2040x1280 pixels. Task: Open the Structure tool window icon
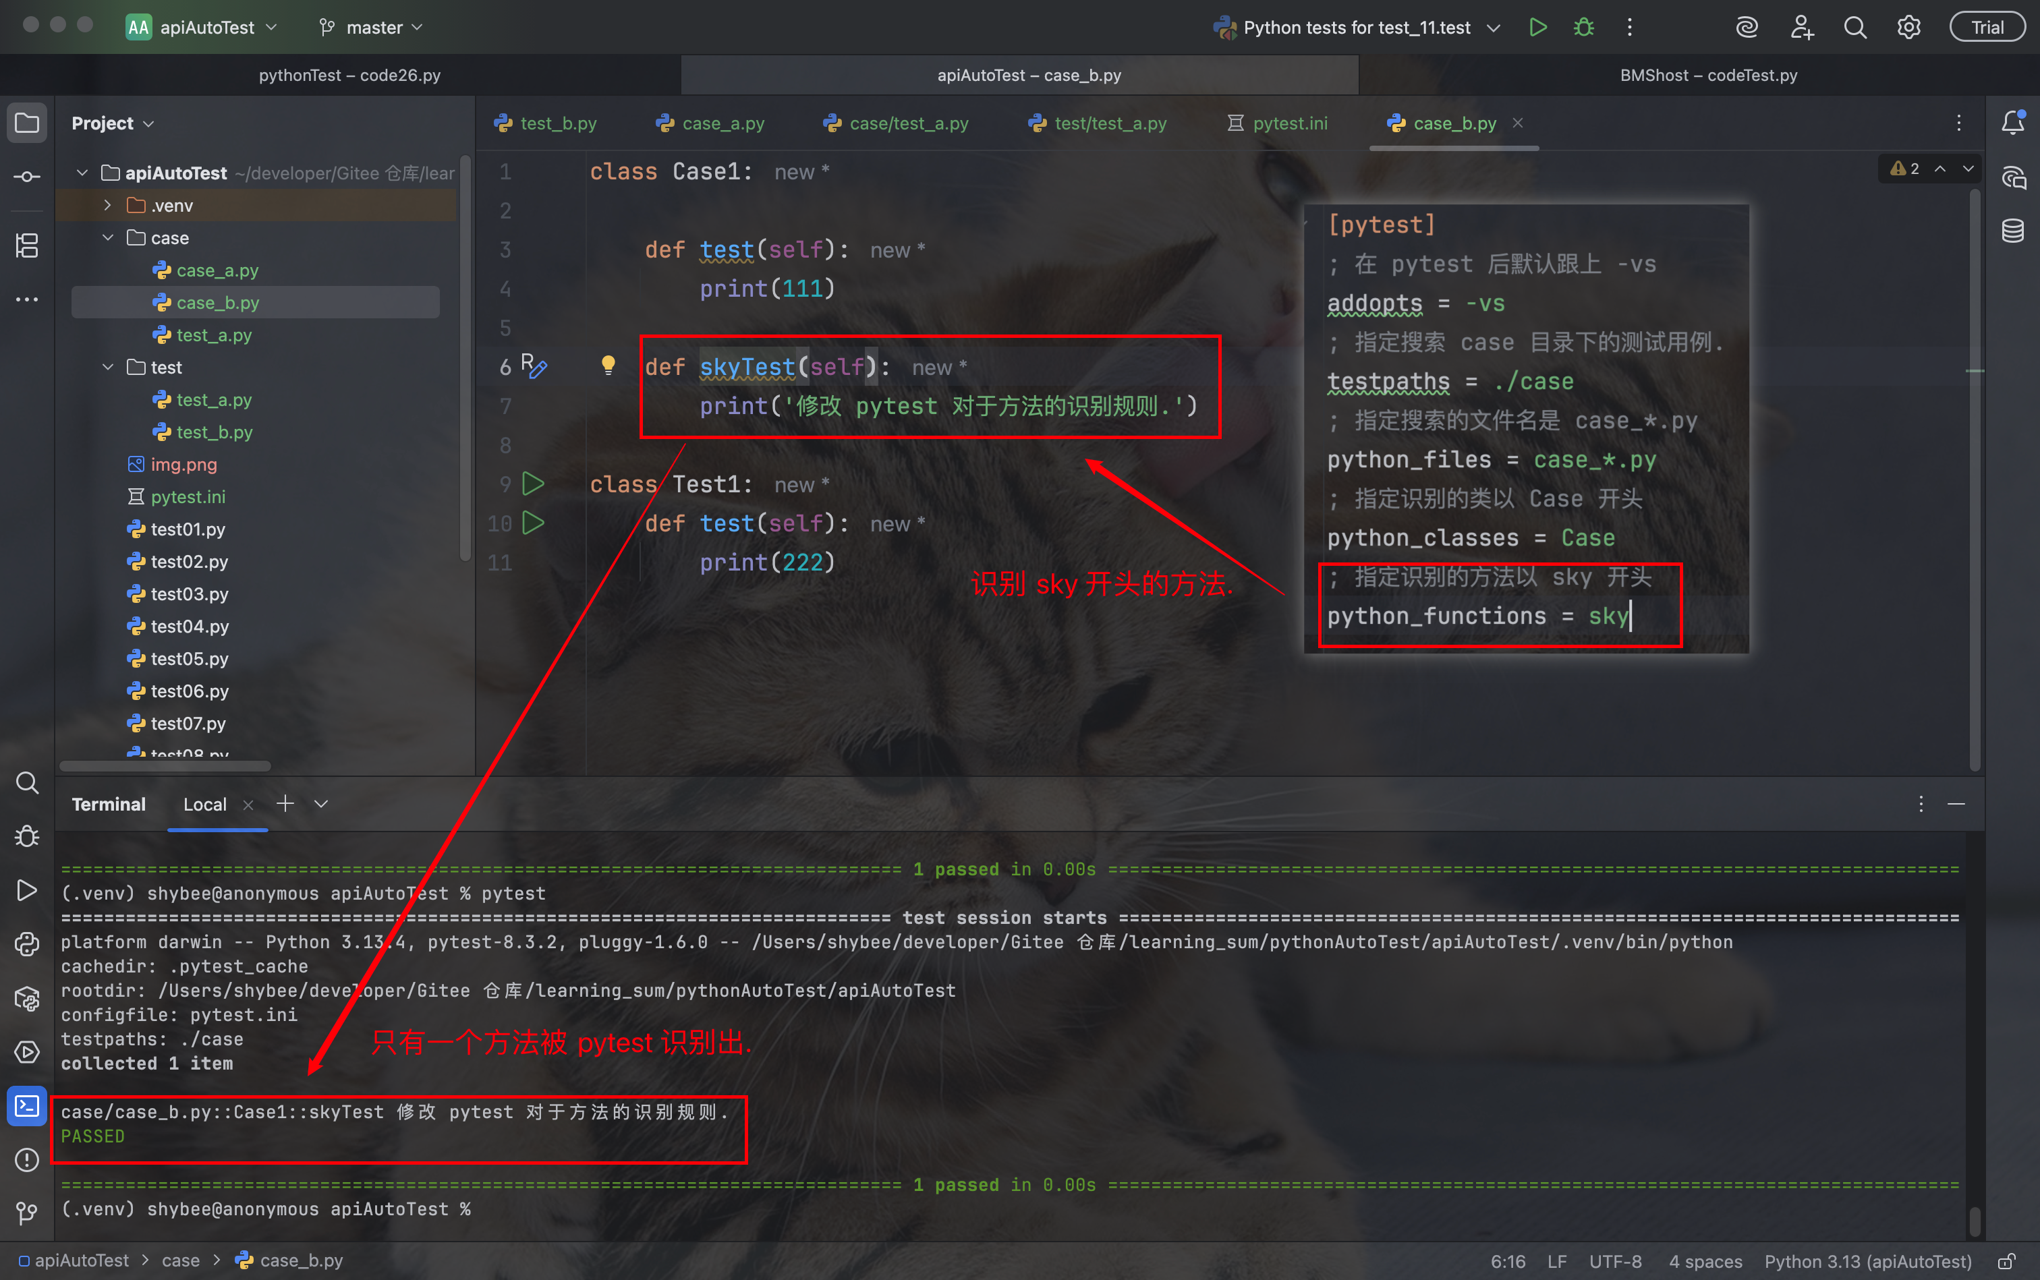coord(27,245)
